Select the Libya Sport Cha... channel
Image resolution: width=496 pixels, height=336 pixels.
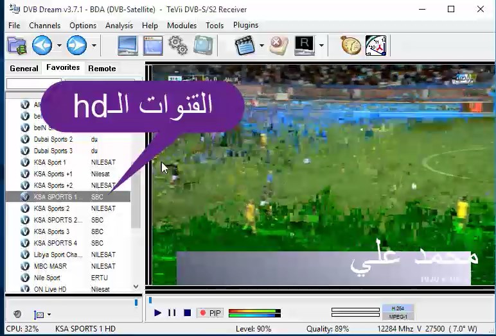pos(68,255)
